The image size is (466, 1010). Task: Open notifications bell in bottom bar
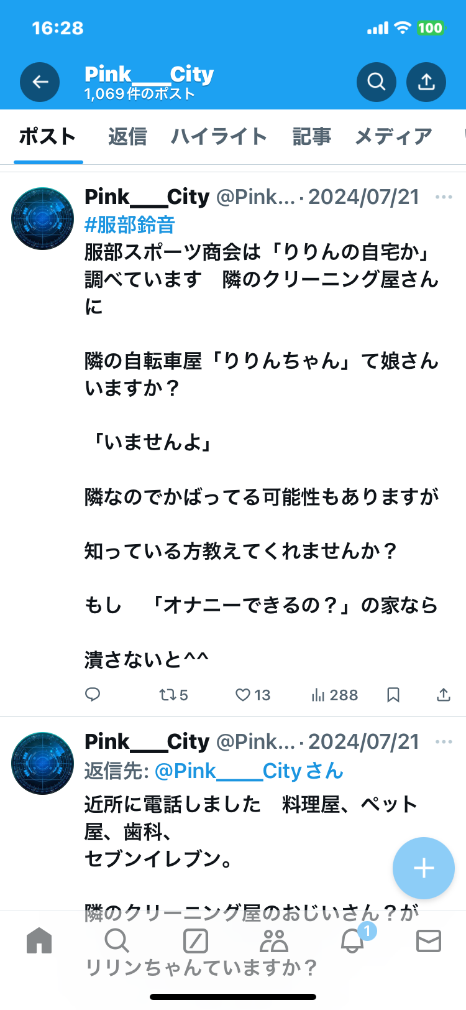352,941
